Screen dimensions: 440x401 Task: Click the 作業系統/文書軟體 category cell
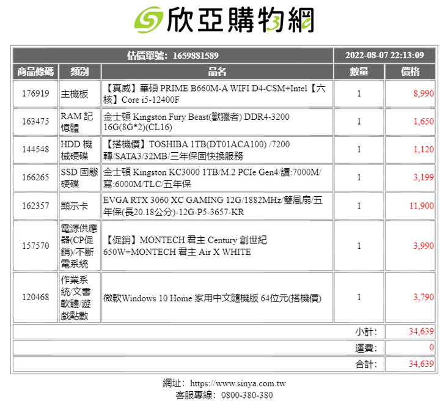[79, 297]
